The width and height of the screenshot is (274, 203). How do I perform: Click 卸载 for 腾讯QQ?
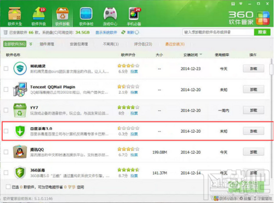click(253, 152)
